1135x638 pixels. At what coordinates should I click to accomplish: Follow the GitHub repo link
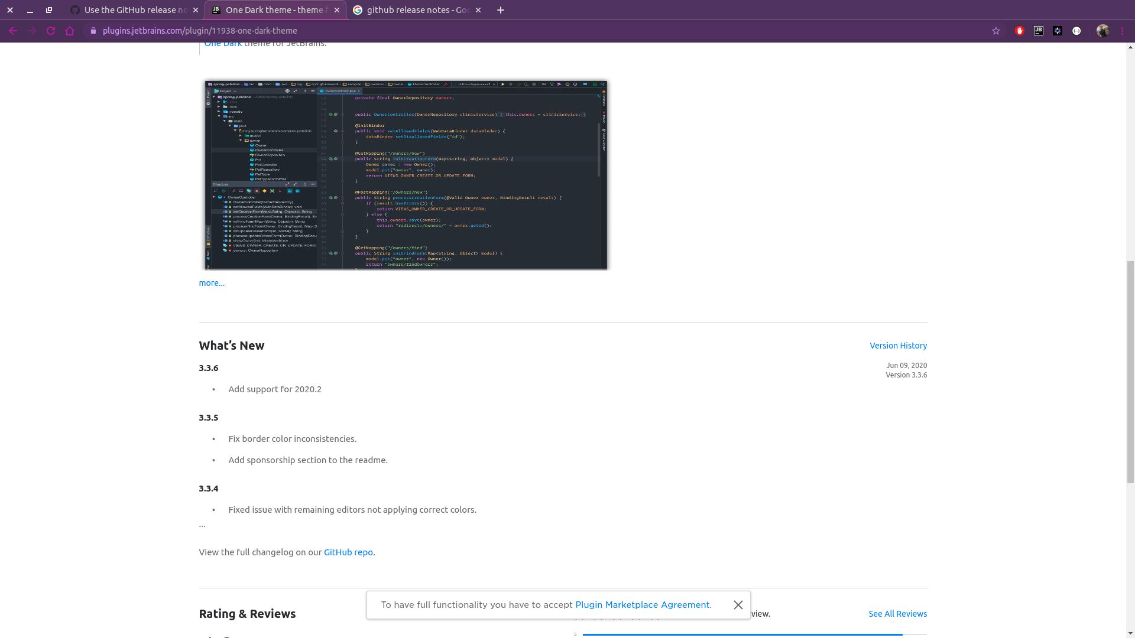click(348, 552)
